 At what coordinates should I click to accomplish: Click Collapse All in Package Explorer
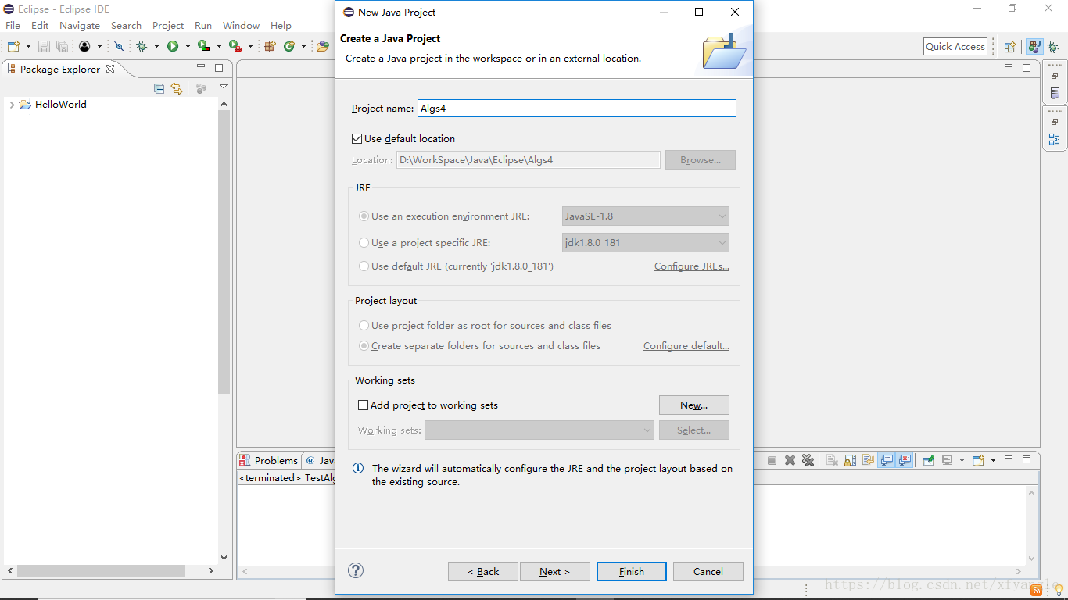(x=159, y=88)
